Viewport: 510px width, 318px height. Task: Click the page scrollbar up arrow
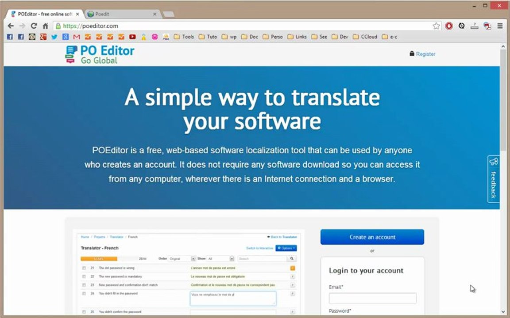coord(503,47)
